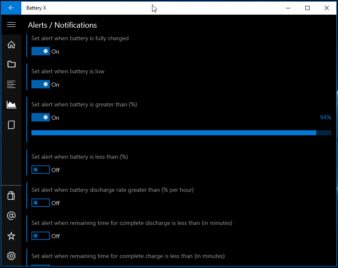Screen dimensions: 338x268
Task: Open the store shopping bag icon
Action: point(11,196)
